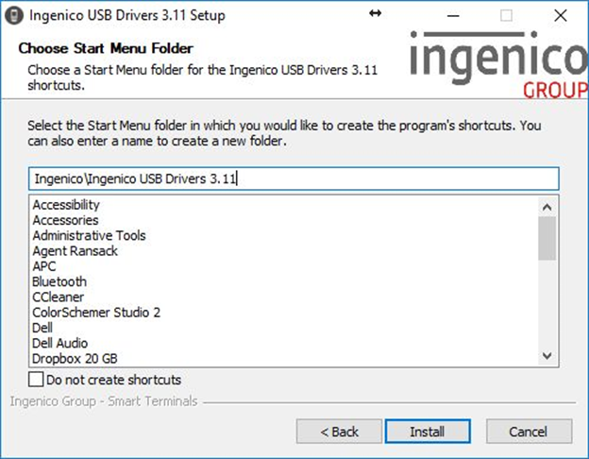This screenshot has height=459, width=589.
Task: Select the Accessibility folder
Action: 66,205
